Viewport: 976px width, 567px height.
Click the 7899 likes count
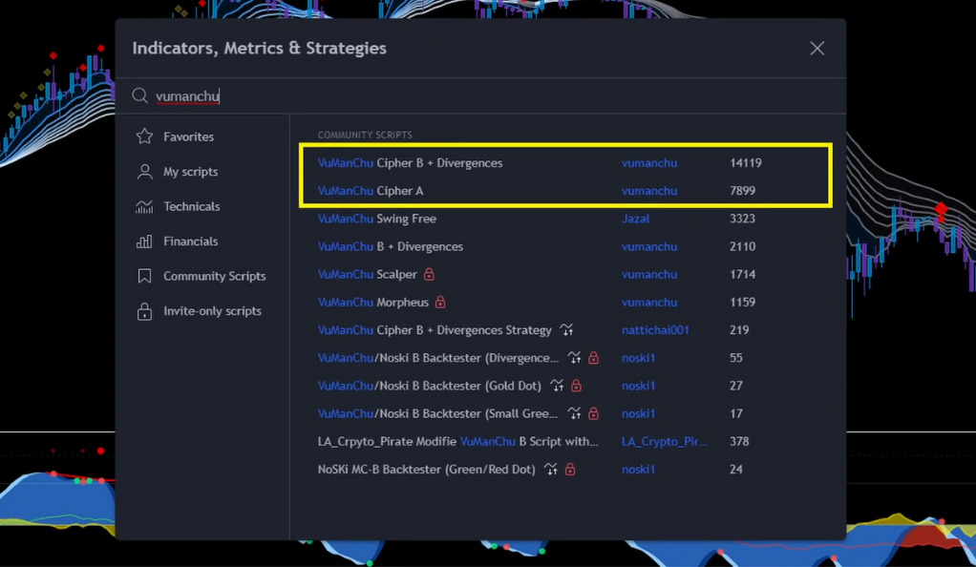743,191
